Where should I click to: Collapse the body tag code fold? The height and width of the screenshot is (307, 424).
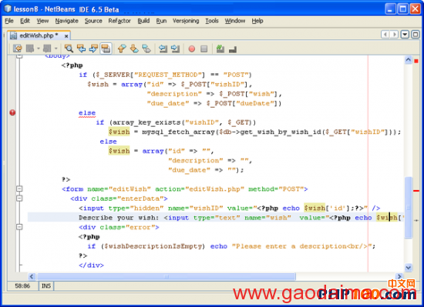(x=19, y=56)
